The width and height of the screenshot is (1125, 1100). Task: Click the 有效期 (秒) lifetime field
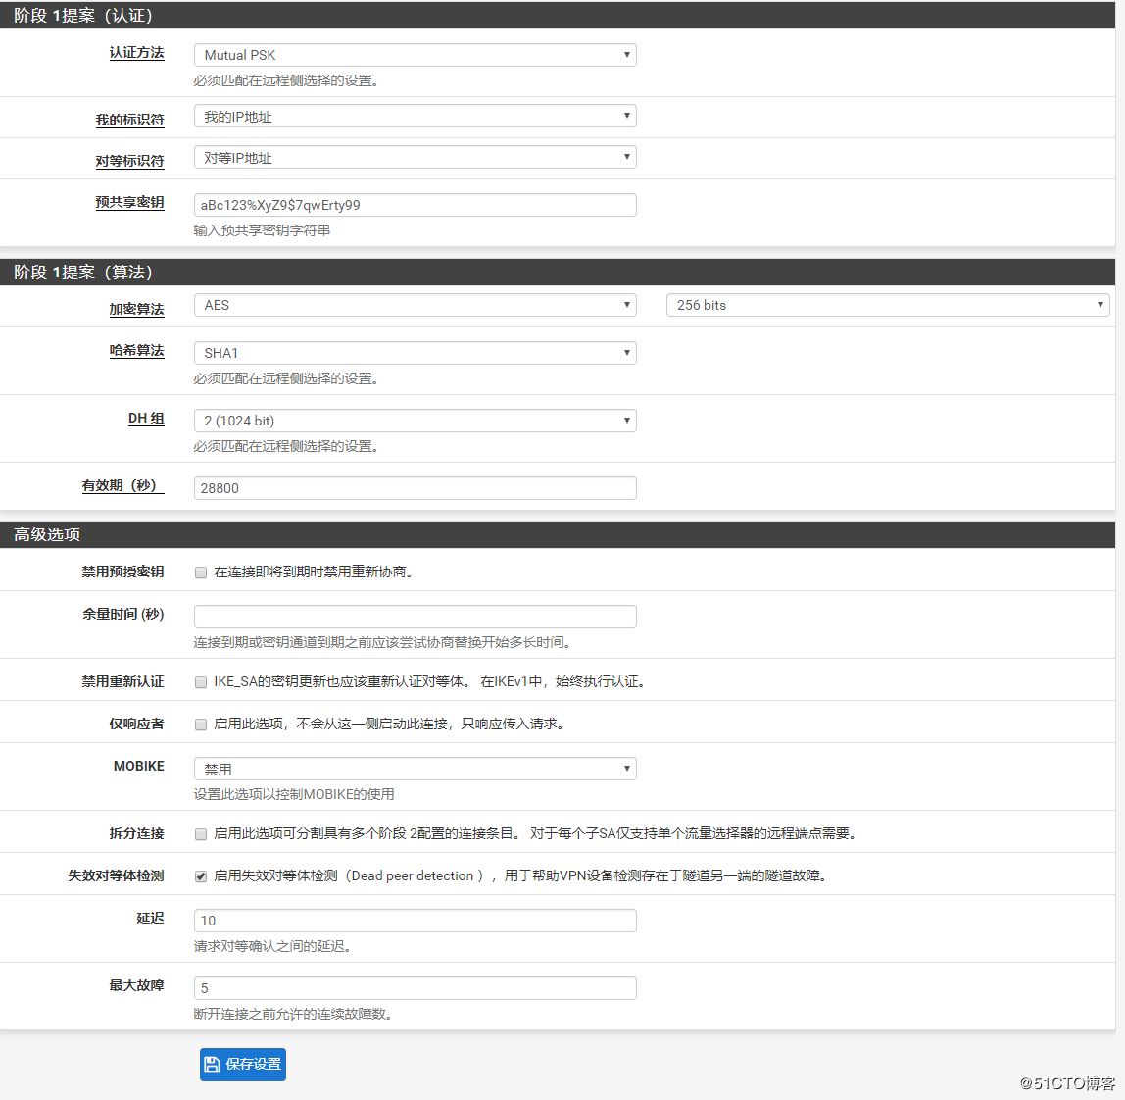(x=415, y=488)
